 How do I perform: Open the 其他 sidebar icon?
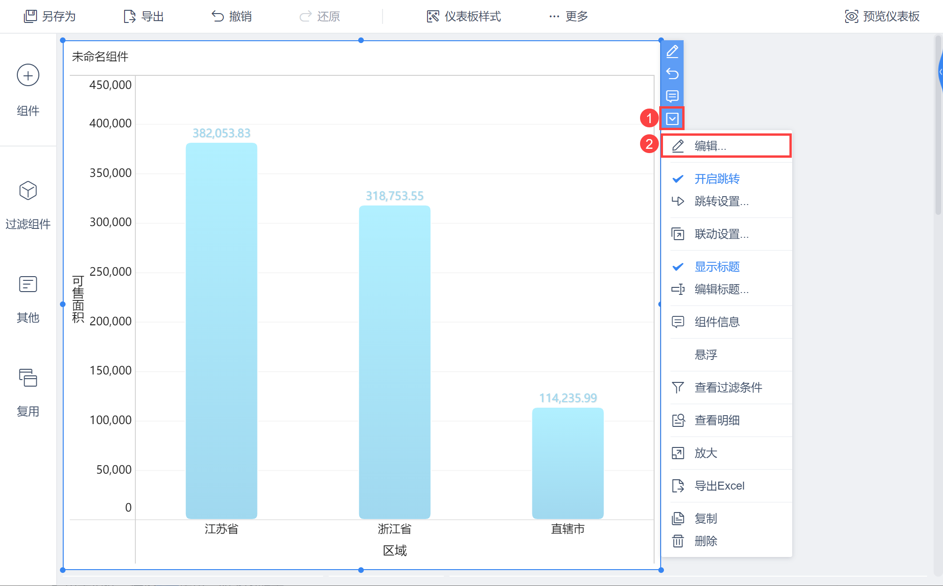[x=28, y=284]
